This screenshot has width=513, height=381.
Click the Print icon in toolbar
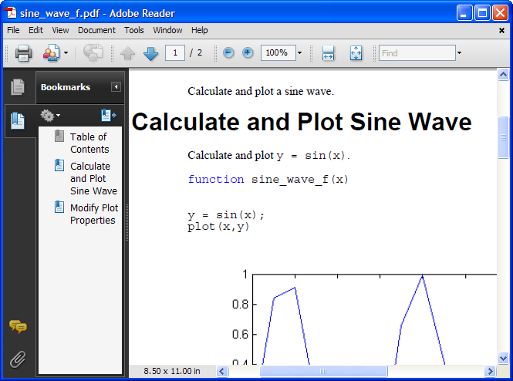(23, 53)
